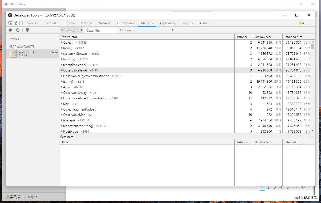Save Snapshot 1 via the Save link
This screenshot has width=321, height=203.
click(54, 52)
